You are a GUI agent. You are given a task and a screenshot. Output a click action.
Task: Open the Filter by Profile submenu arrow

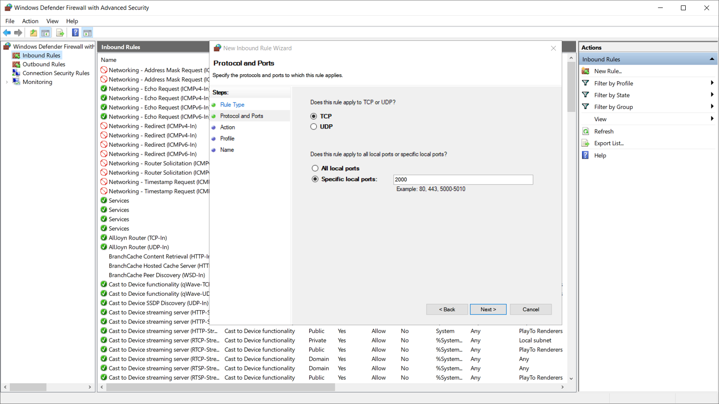pyautogui.click(x=712, y=83)
